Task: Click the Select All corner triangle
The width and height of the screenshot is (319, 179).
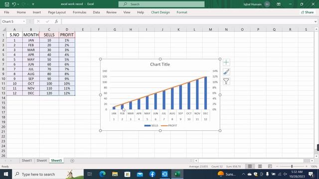Action: 4,30
